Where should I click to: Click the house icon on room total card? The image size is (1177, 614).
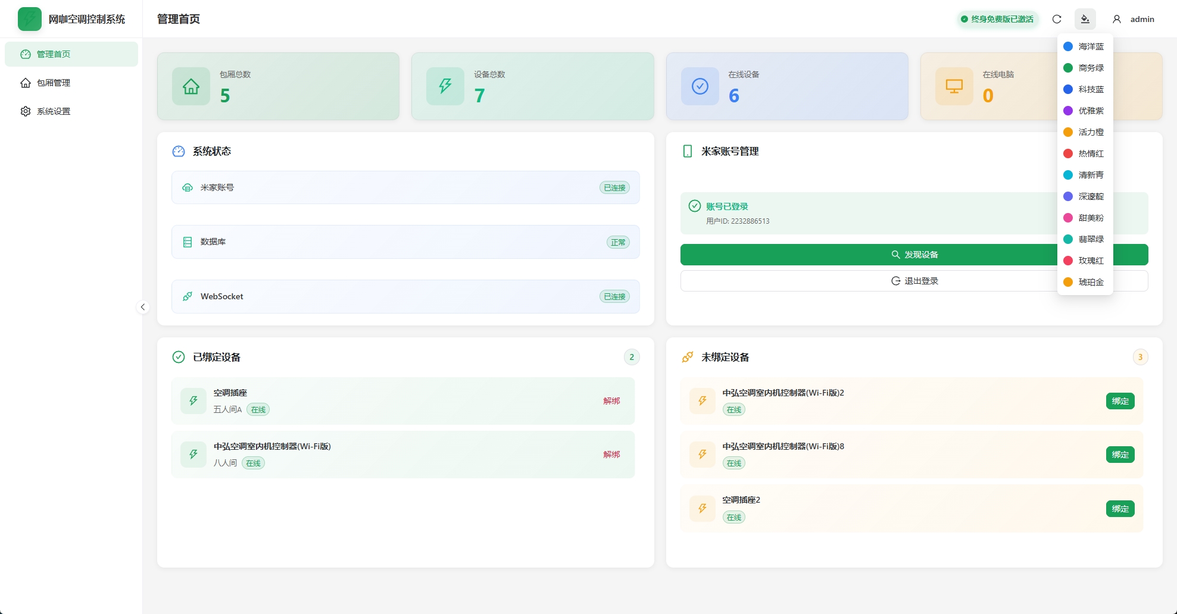[x=191, y=86]
